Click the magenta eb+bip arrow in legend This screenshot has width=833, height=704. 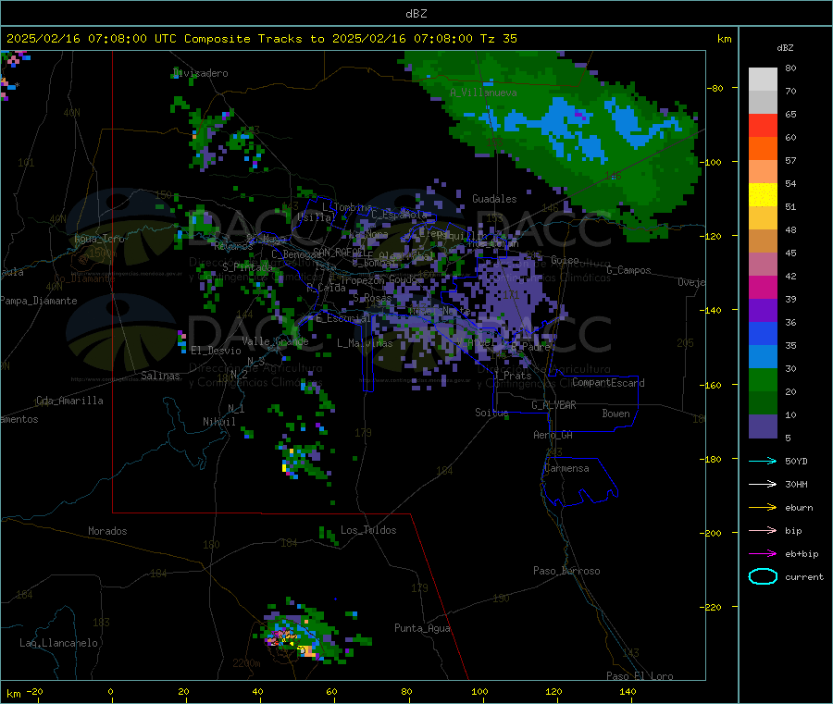pos(763,554)
